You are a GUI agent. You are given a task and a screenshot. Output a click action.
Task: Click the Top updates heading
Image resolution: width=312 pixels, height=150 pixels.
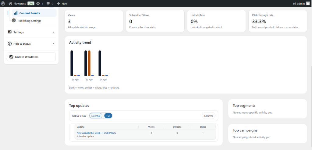[x=79, y=106]
